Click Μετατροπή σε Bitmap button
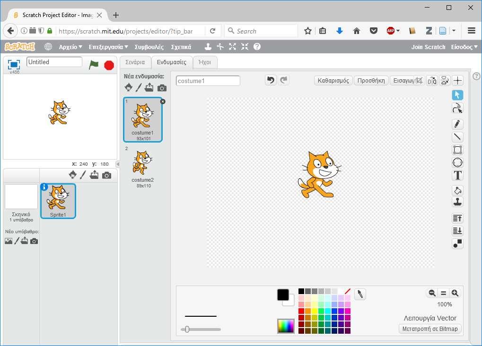The height and width of the screenshot is (346, 482). [x=430, y=329]
